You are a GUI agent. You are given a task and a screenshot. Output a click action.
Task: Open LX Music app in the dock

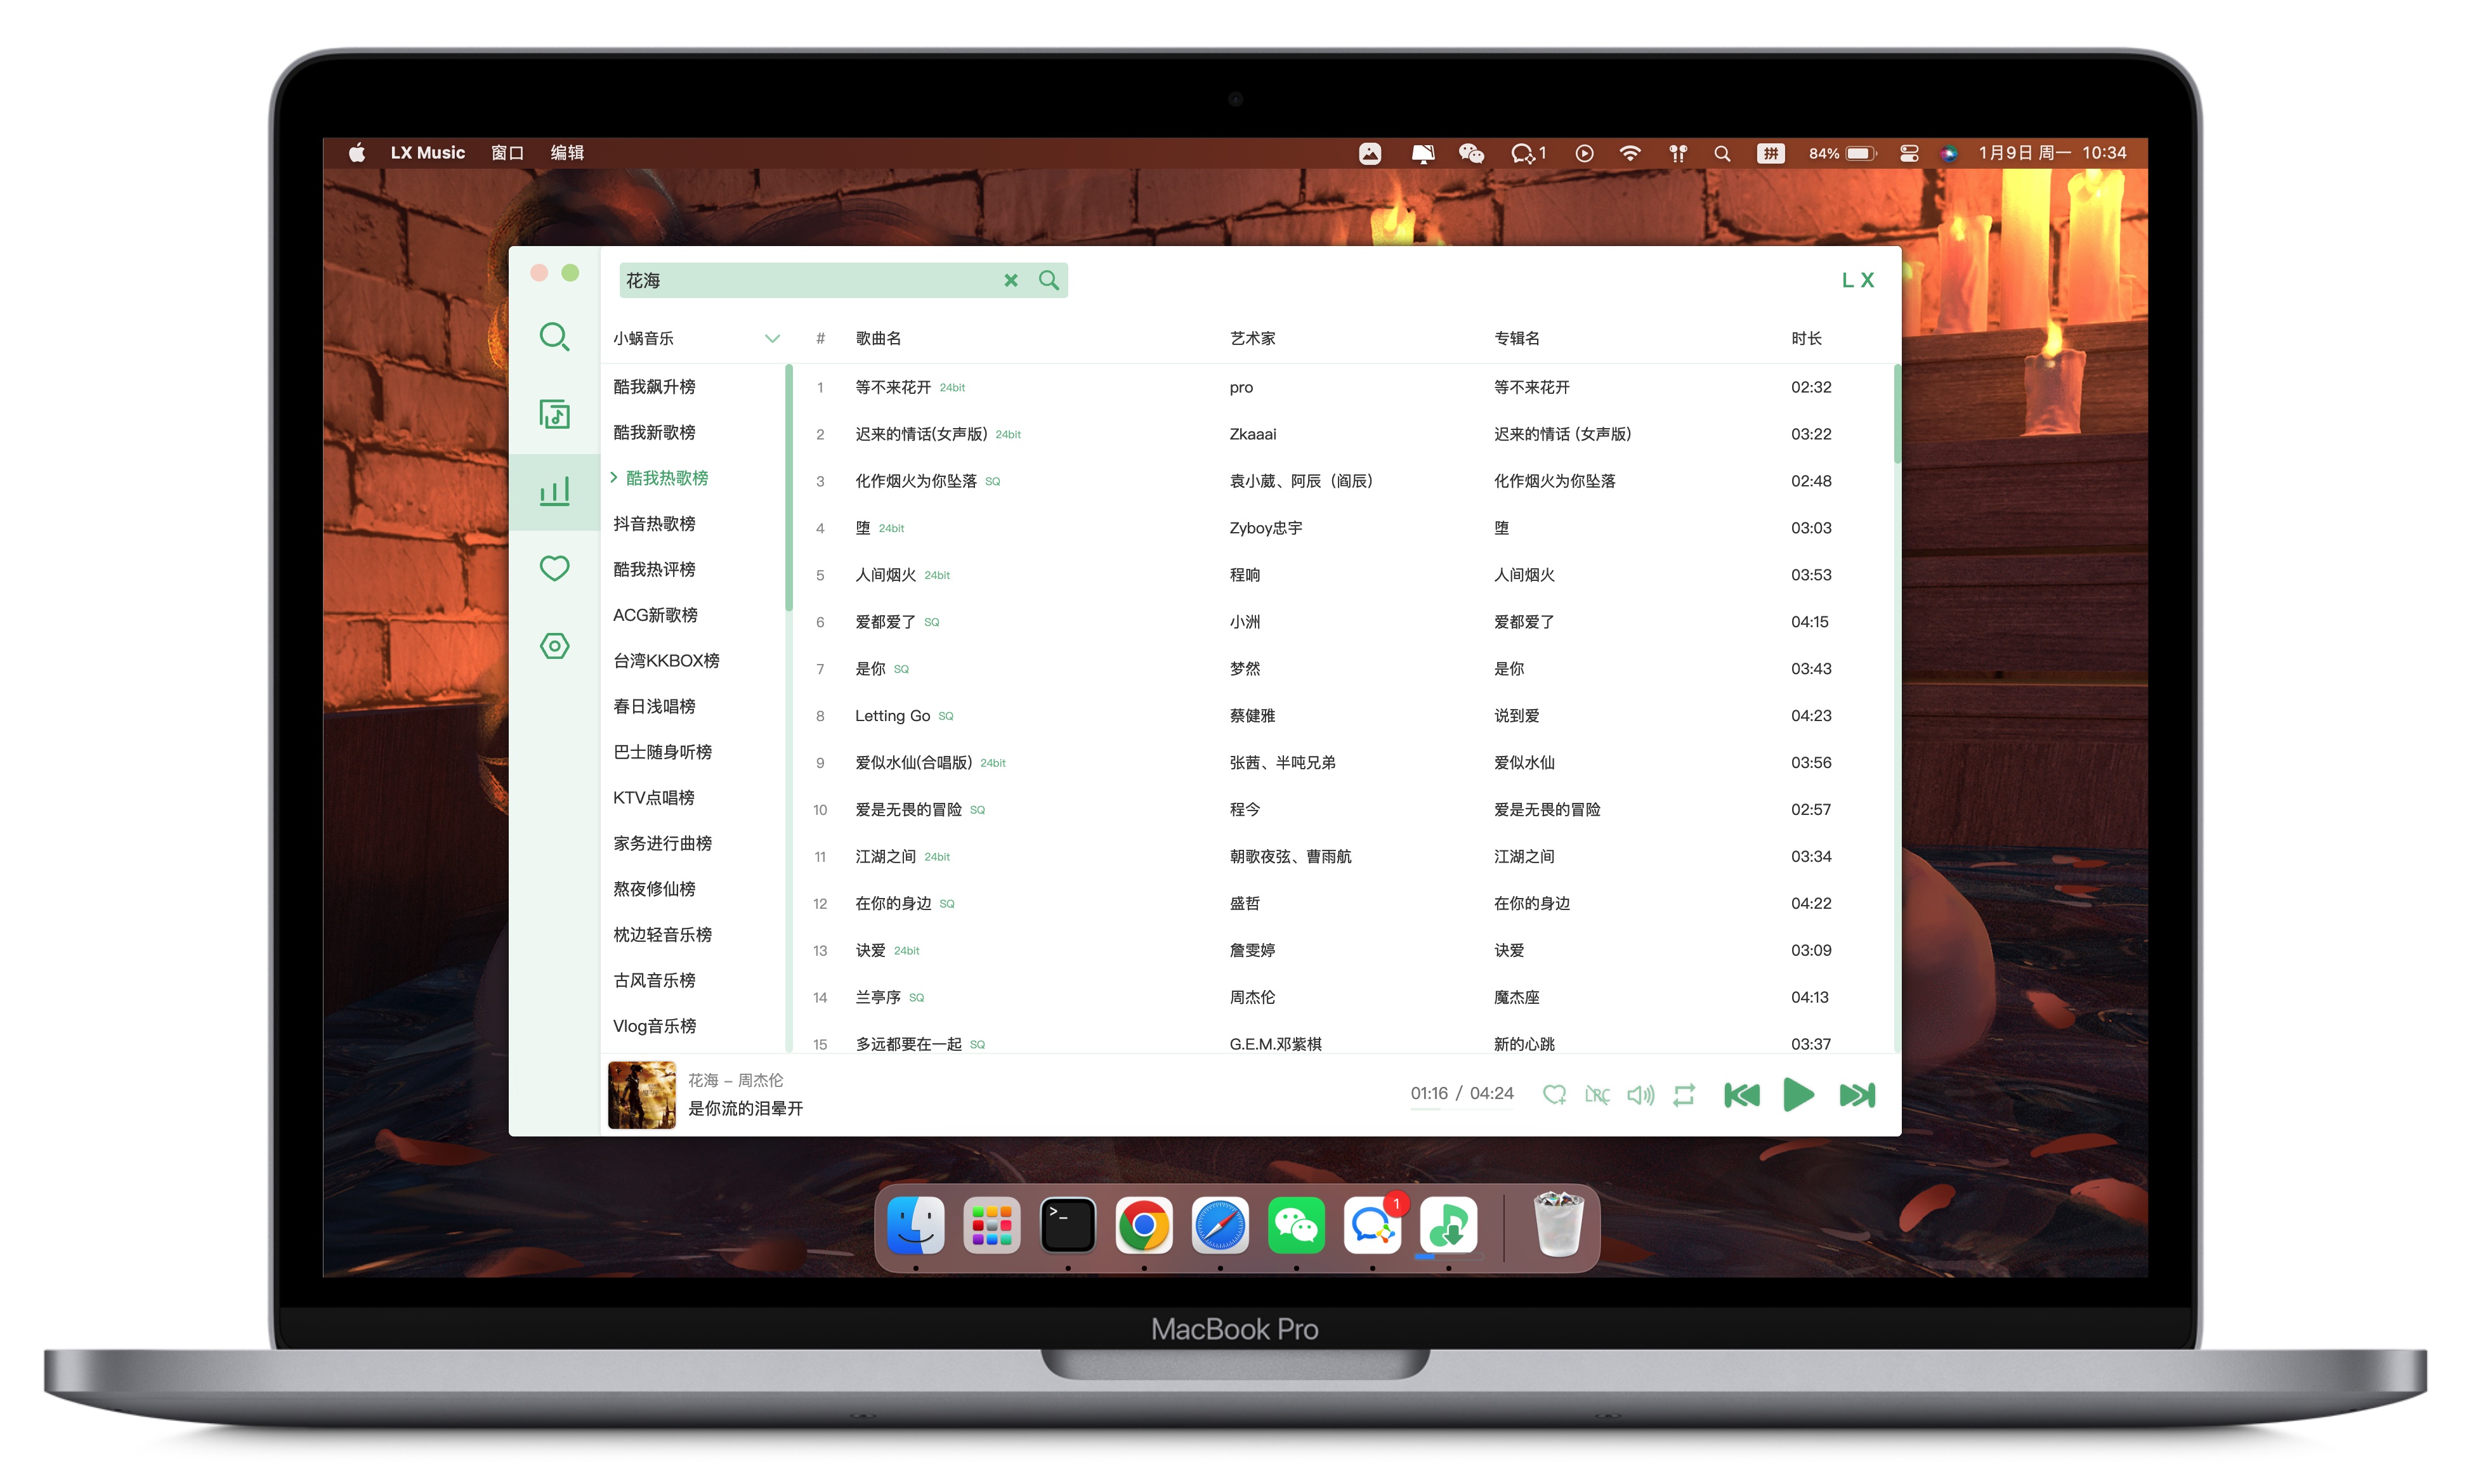(x=1448, y=1224)
